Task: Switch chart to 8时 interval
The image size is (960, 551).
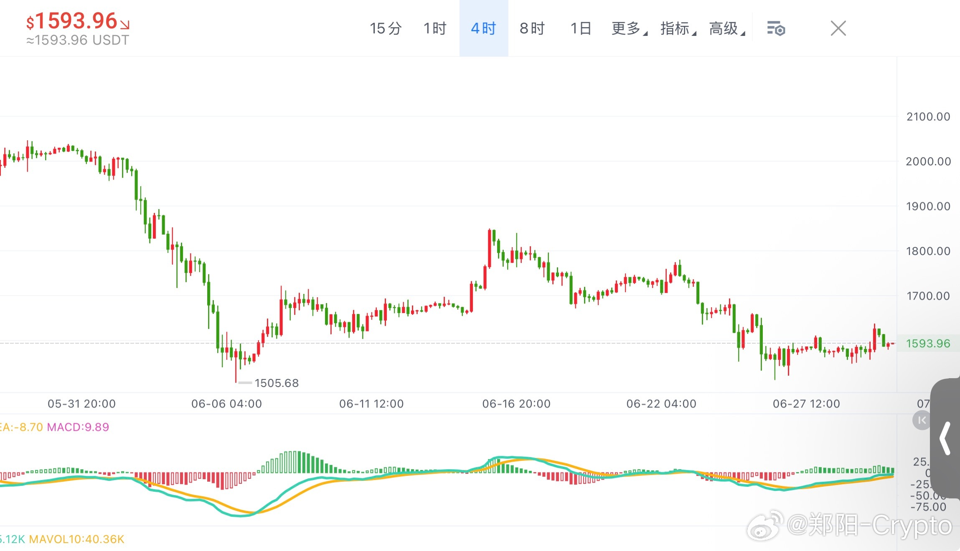Action: (532, 28)
